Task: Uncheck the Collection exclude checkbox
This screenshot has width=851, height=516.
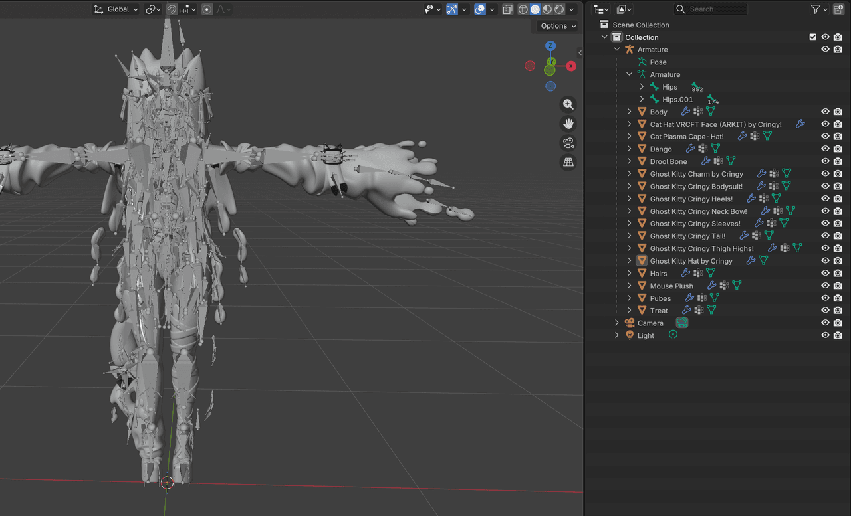Action: click(812, 37)
